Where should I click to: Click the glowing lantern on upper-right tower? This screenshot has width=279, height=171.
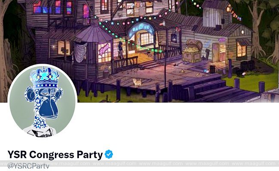(228, 9)
